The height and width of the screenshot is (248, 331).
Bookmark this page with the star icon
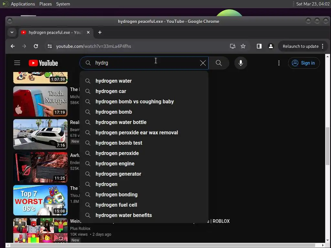click(243, 46)
